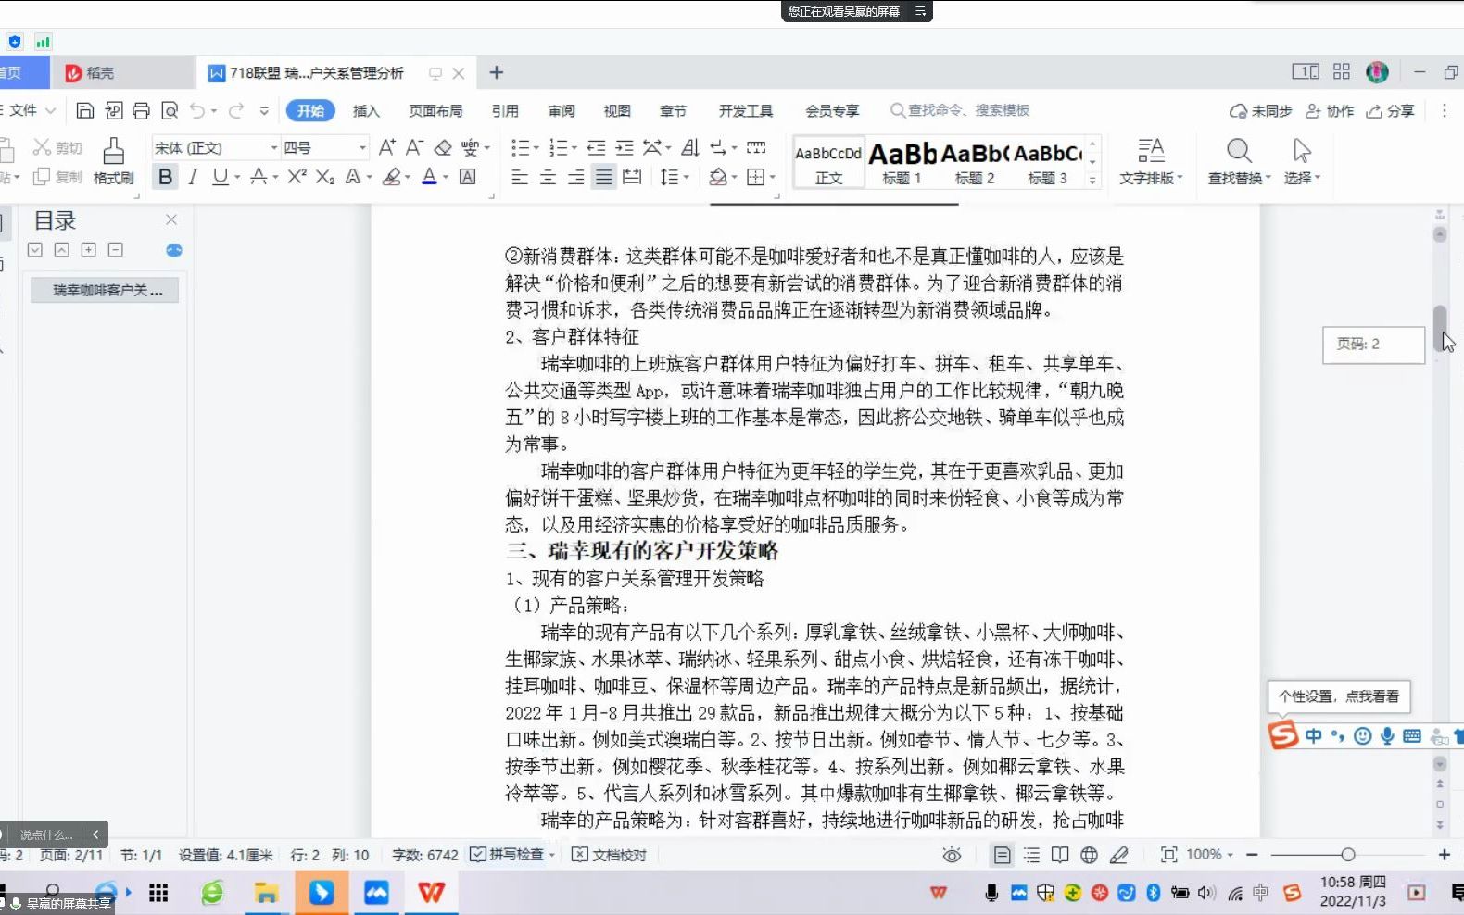The height and width of the screenshot is (915, 1464).
Task: Click the vertical scrollbar thumb
Action: [x=1440, y=328]
